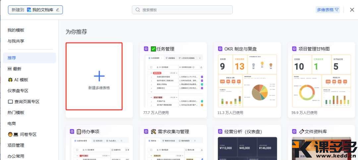Click the 我的文档库 library icon
The height and width of the screenshot is (160, 358).
click(29, 10)
